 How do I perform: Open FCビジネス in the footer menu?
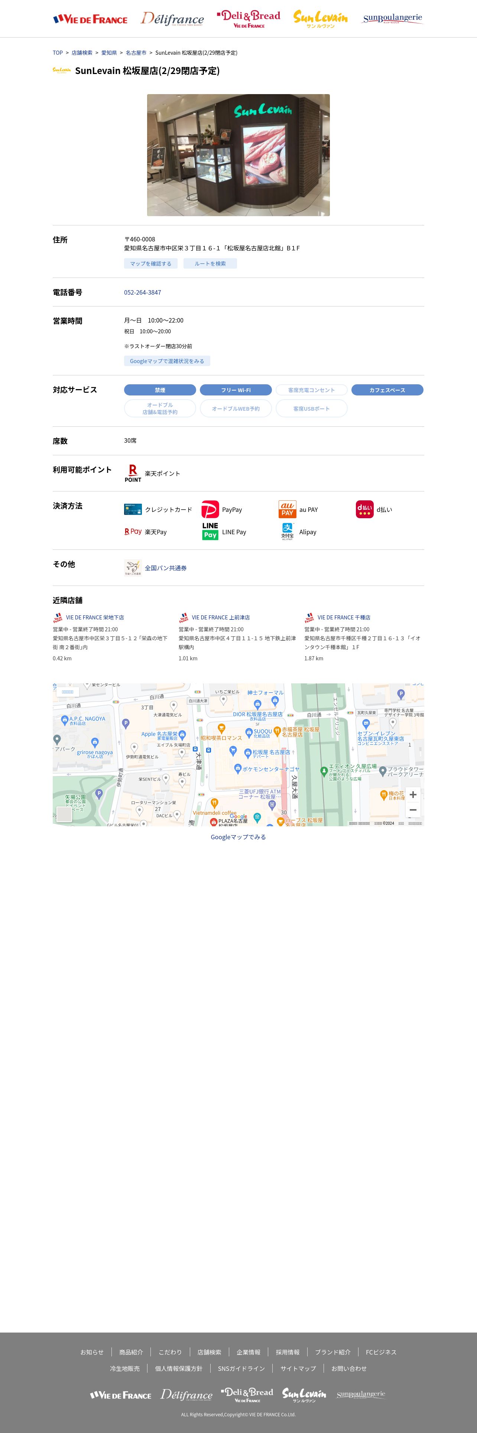381,1352
